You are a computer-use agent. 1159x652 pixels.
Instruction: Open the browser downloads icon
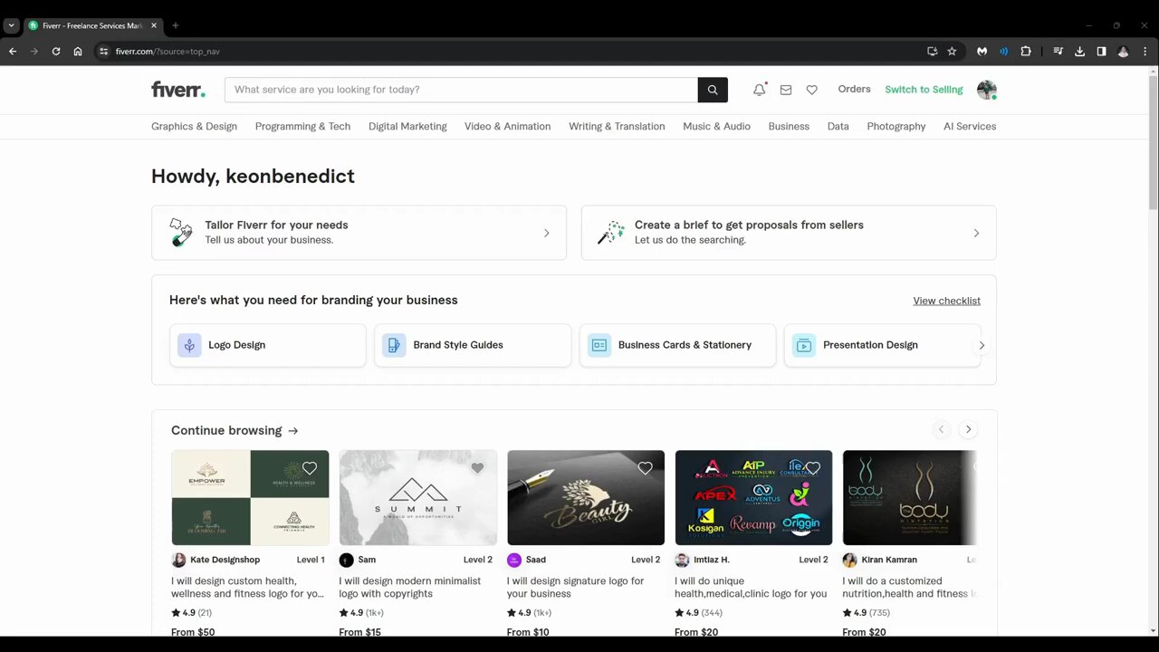click(x=1079, y=52)
